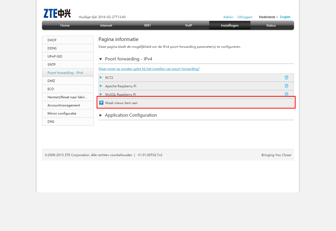Expand the RCT2 entry arrow
Image resolution: width=336 pixels, height=231 pixels.
(101, 78)
